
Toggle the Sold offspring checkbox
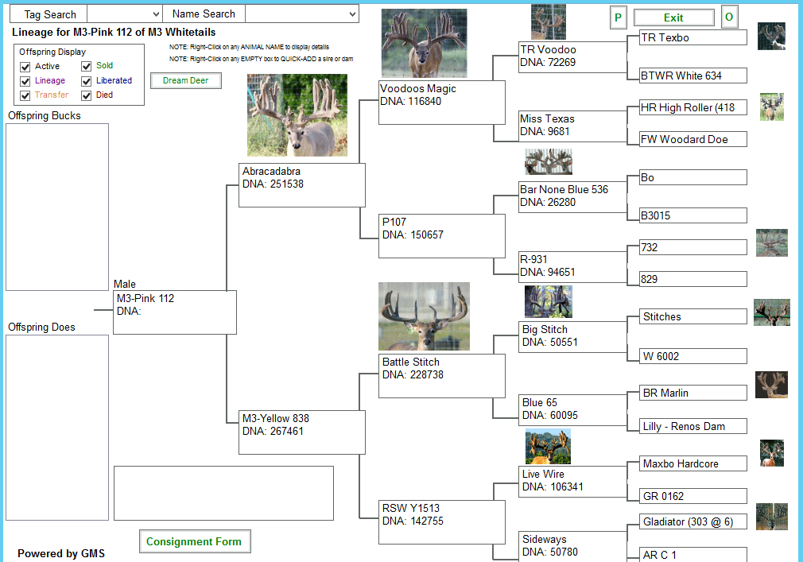tap(87, 67)
